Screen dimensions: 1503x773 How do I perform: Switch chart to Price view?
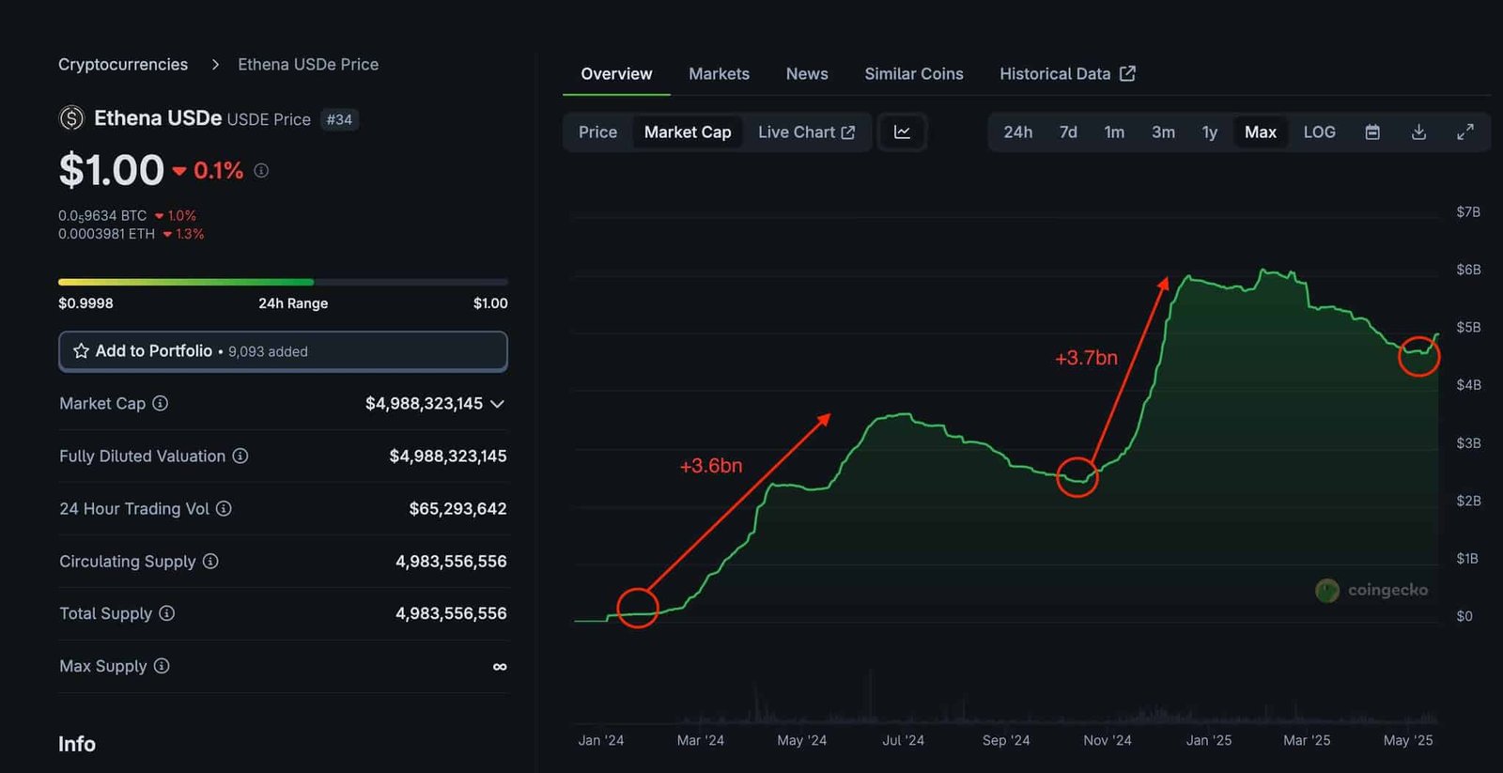[x=597, y=132]
